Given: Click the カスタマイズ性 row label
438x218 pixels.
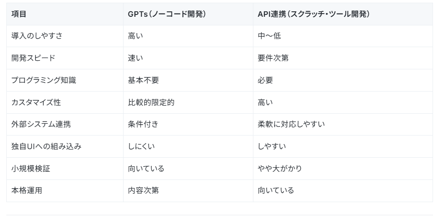Looking at the screenshot, I should (65, 102).
